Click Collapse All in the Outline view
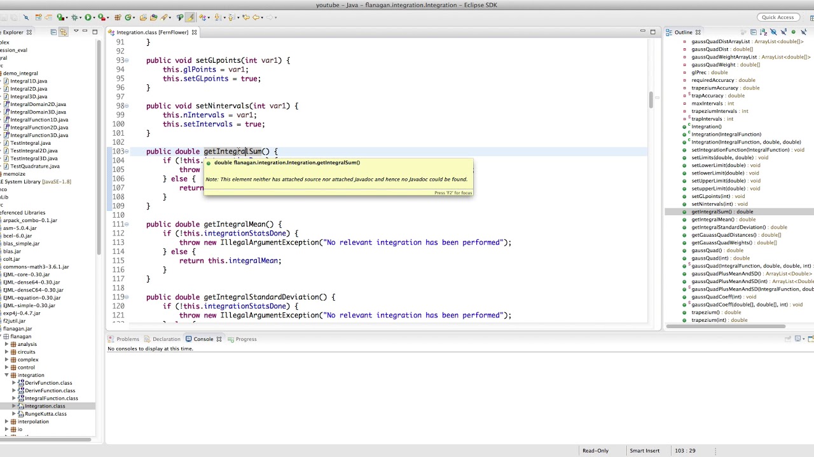Screen dimensions: 814x457 pos(754,32)
